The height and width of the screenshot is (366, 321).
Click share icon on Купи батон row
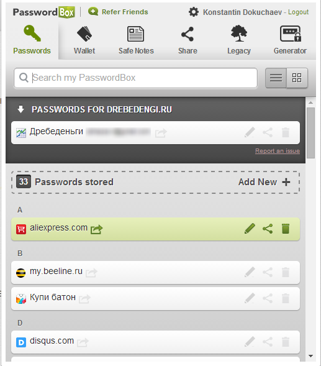pos(268,298)
